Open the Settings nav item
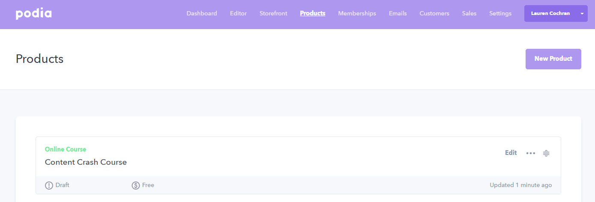The height and width of the screenshot is (202, 595). coord(500,13)
